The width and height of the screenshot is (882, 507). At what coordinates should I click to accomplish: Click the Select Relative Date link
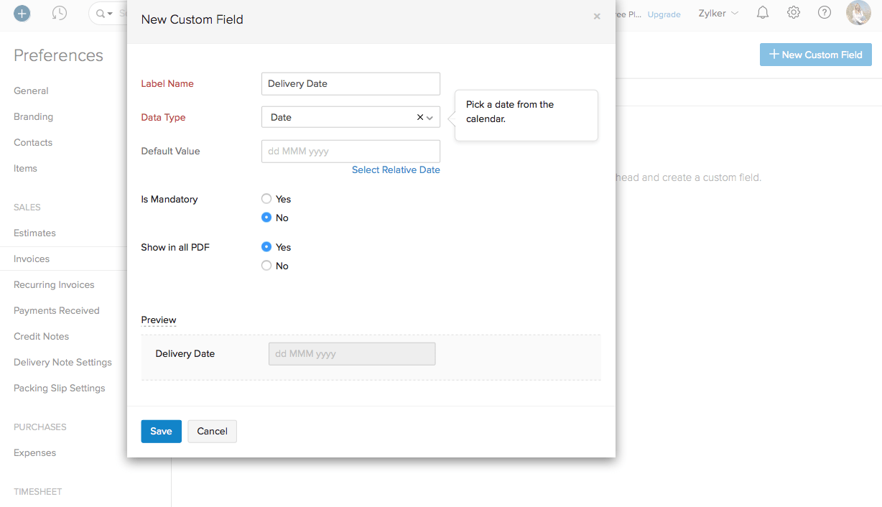pyautogui.click(x=396, y=170)
